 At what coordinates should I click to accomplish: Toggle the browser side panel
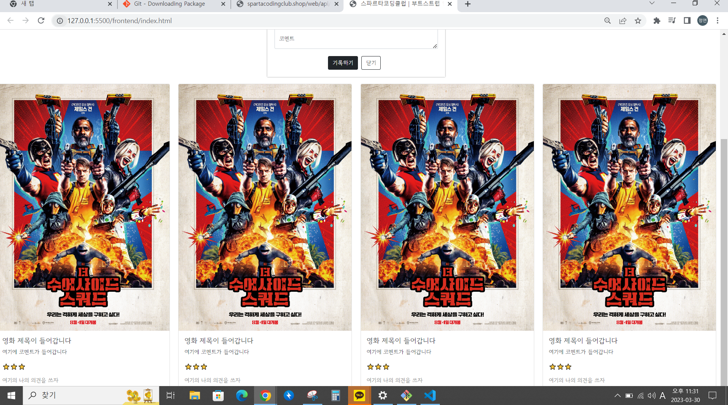click(x=687, y=20)
